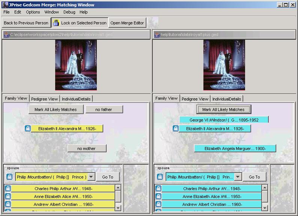Image resolution: width=298 pixels, height=216 pixels.
Task: Click right panel Go To button
Action: tap(254, 177)
